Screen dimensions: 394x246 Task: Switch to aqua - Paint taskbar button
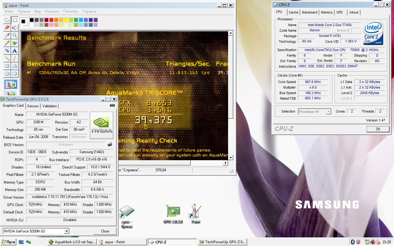coord(122,242)
